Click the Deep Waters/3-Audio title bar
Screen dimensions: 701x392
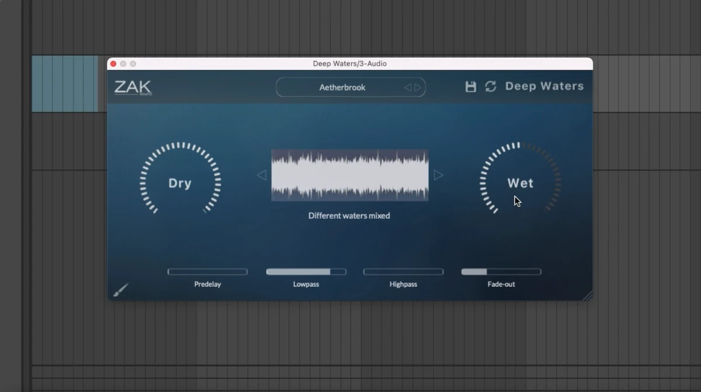[x=350, y=64]
